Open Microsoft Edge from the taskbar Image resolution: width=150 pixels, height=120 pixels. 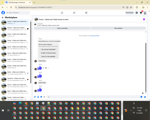(20, 103)
